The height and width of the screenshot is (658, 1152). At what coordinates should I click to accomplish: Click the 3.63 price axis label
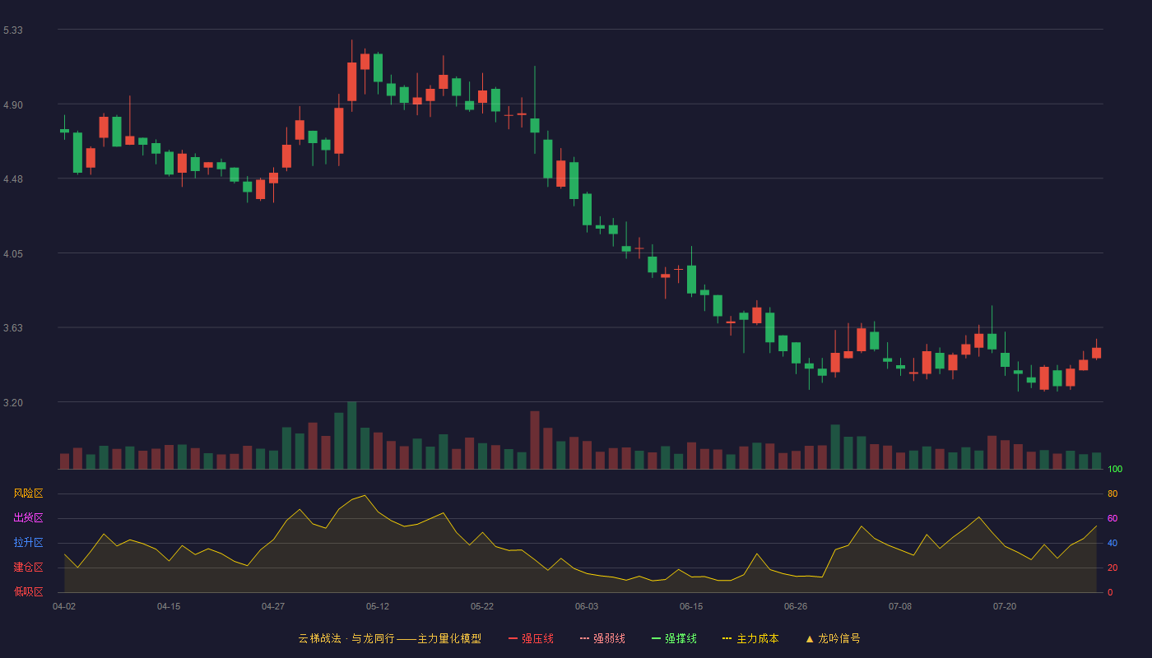pos(13,328)
